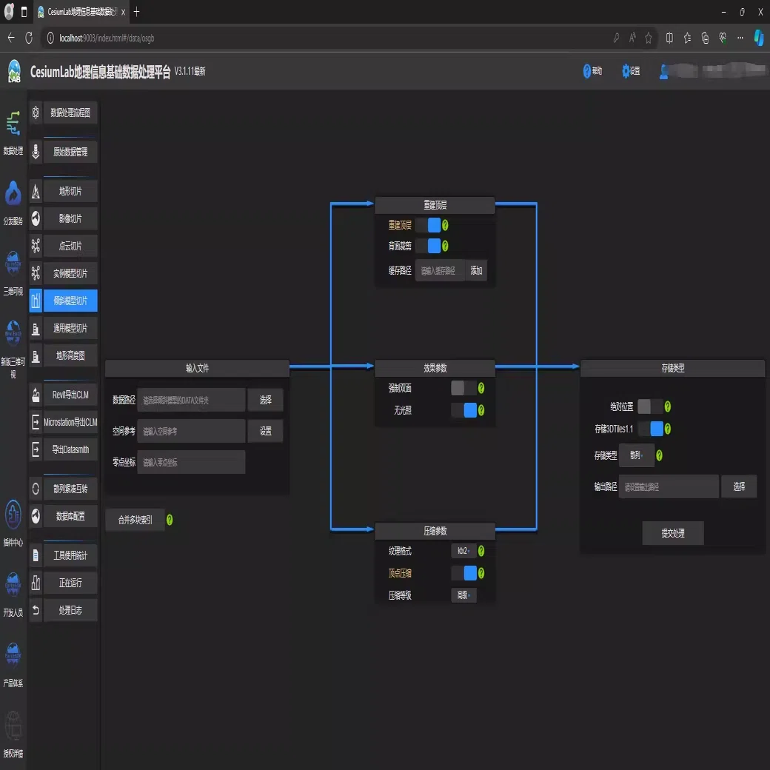Image resolution: width=770 pixels, height=770 pixels.
Task: Select Revit导出CLM menu item
Action: [x=70, y=395]
